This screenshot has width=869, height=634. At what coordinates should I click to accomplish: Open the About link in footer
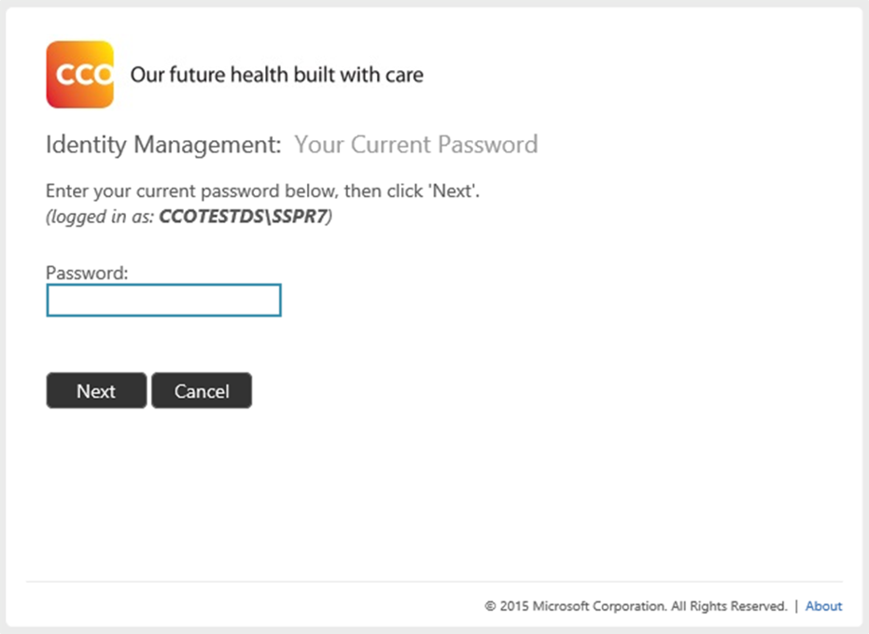click(x=823, y=606)
